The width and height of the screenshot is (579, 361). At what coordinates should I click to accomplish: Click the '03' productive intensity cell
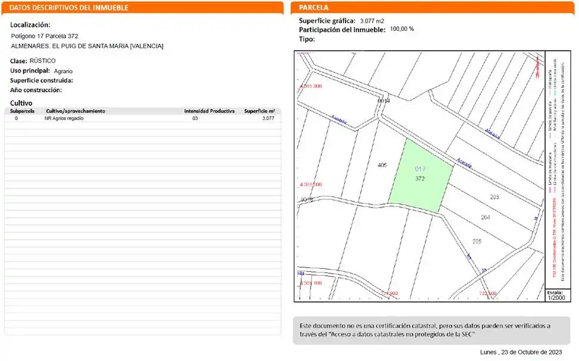(195, 118)
